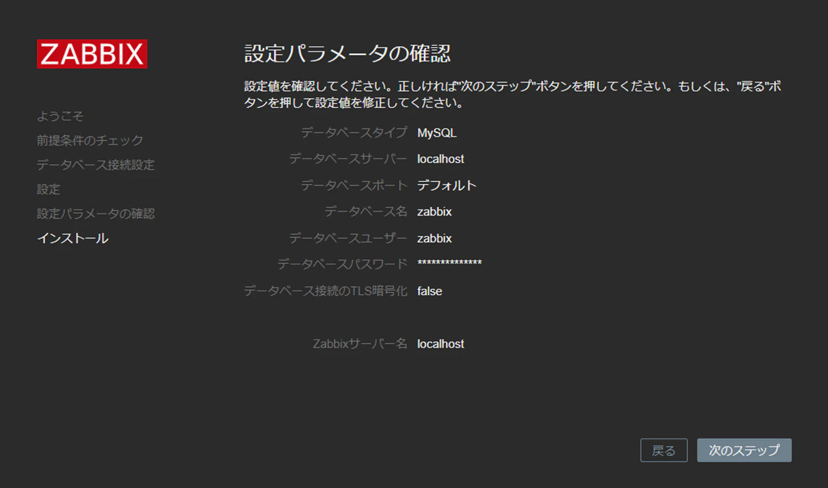Click the false TLS encryption value

(430, 291)
